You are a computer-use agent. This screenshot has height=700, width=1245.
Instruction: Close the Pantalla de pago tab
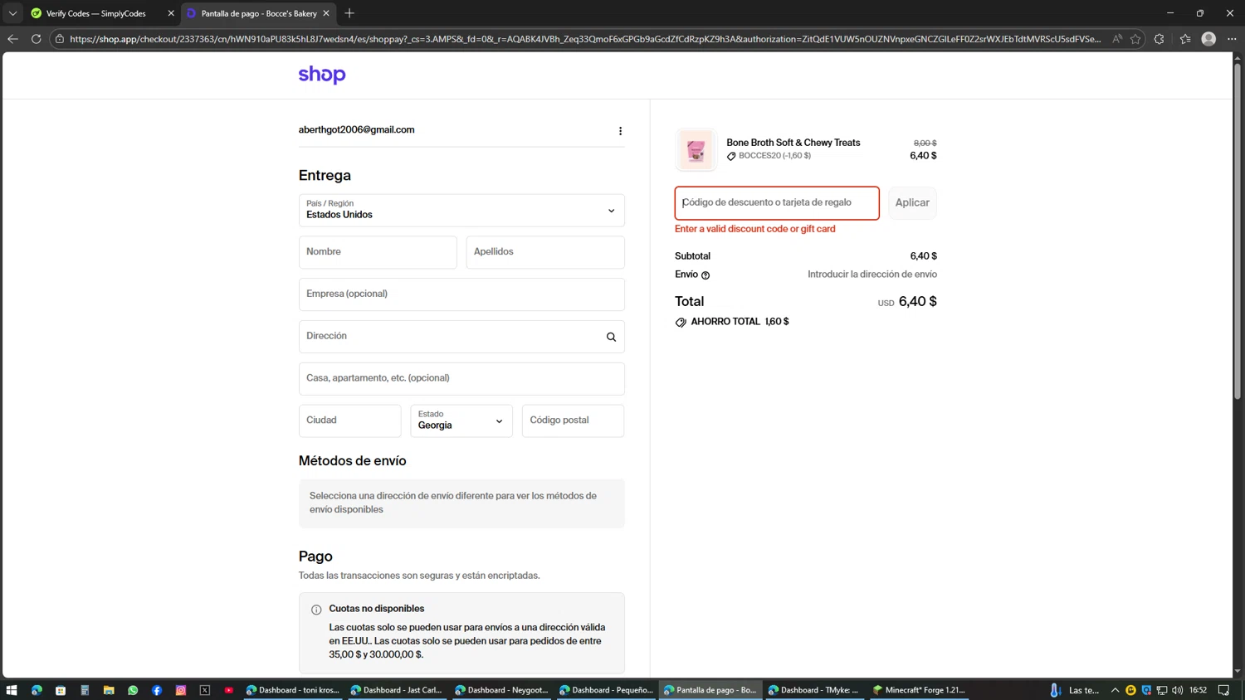[326, 13]
